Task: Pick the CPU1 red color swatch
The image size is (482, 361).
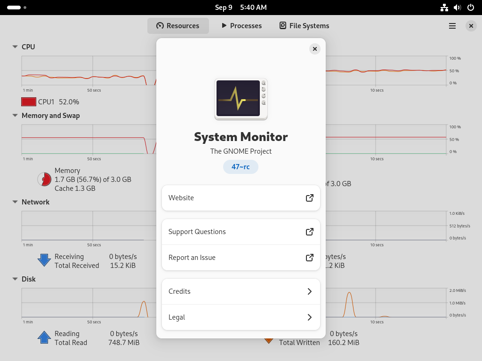Action: [x=29, y=102]
